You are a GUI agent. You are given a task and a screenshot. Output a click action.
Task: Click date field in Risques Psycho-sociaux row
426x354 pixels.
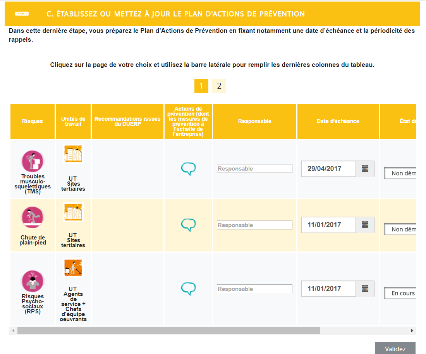tap(328, 289)
